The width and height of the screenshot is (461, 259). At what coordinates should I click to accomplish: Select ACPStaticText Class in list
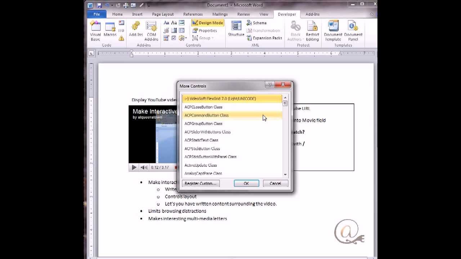click(x=232, y=140)
